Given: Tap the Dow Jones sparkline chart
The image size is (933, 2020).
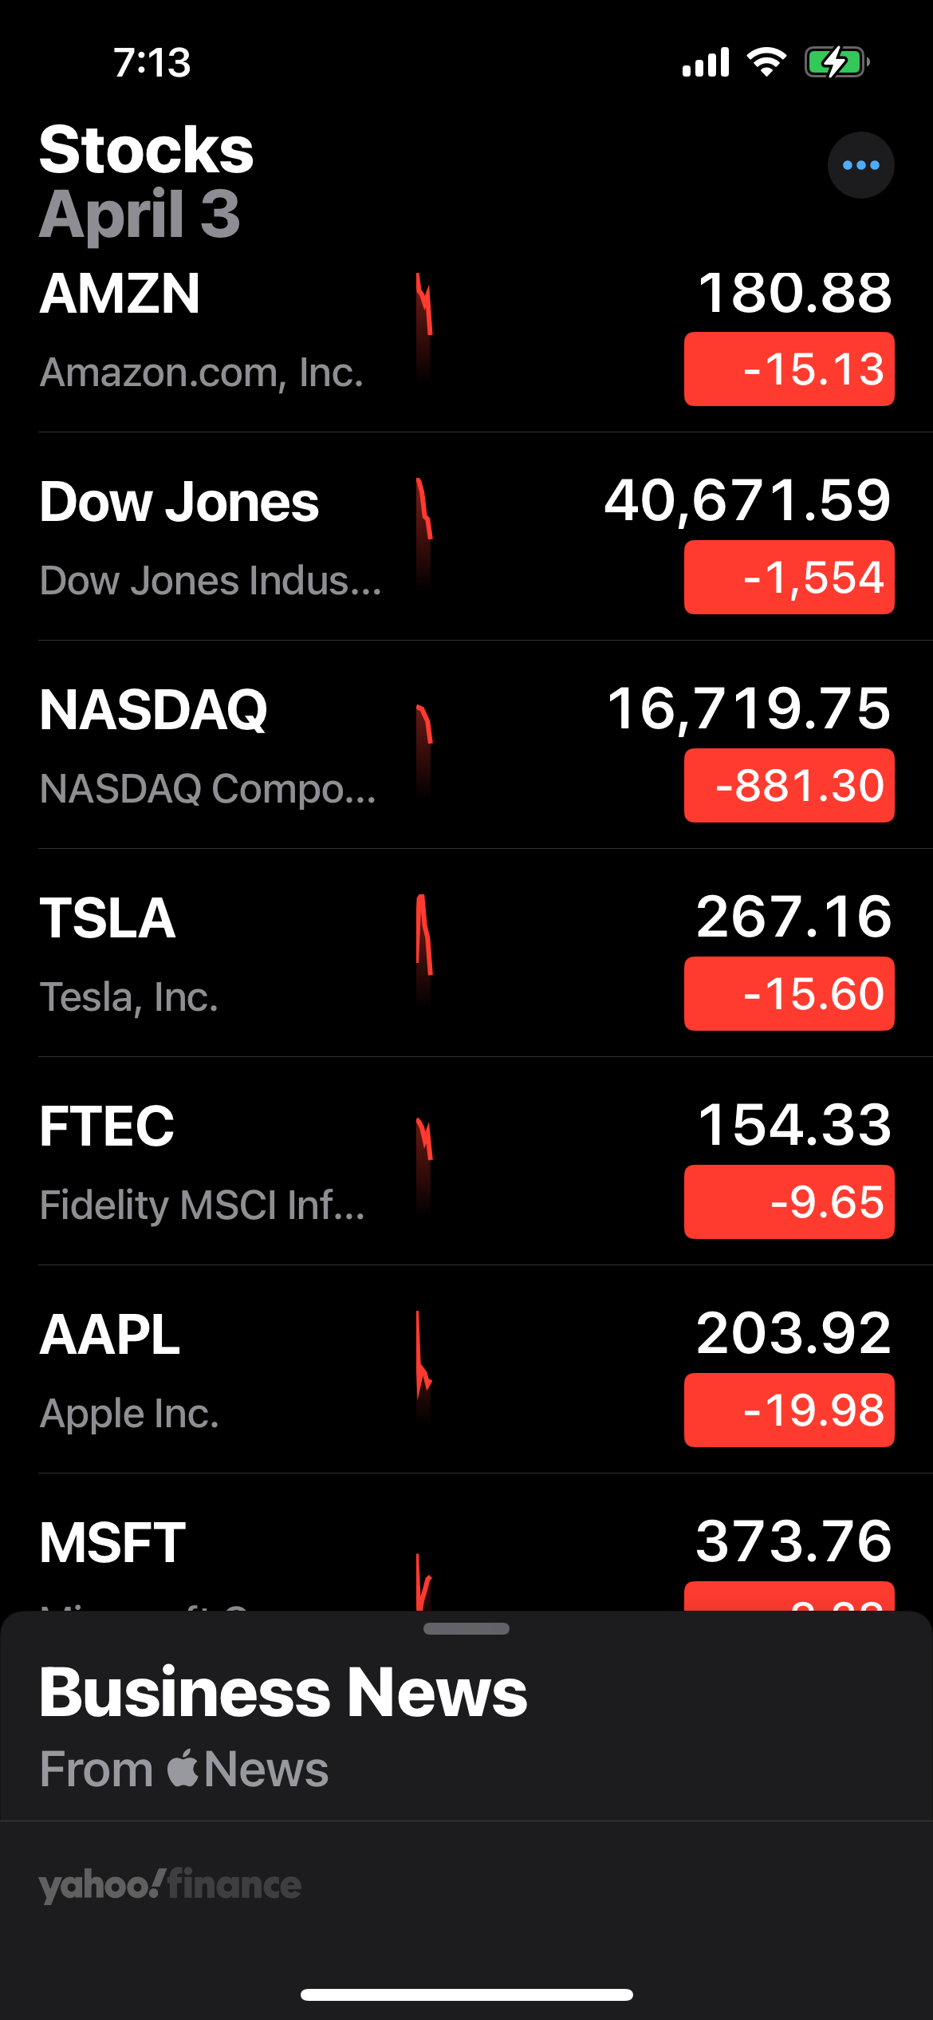Looking at the screenshot, I should coord(424,535).
